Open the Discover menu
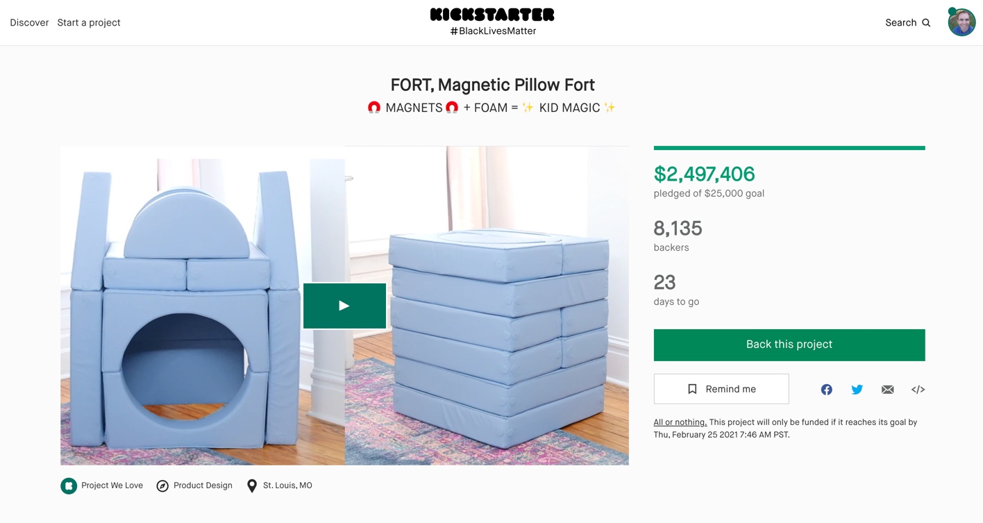This screenshot has height=523, width=983. tap(29, 23)
